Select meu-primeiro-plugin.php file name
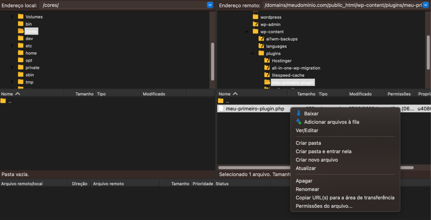The image size is (431, 220). (255, 109)
